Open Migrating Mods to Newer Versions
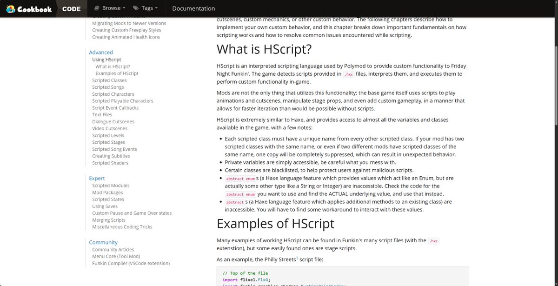The width and height of the screenshot is (558, 286). (129, 23)
